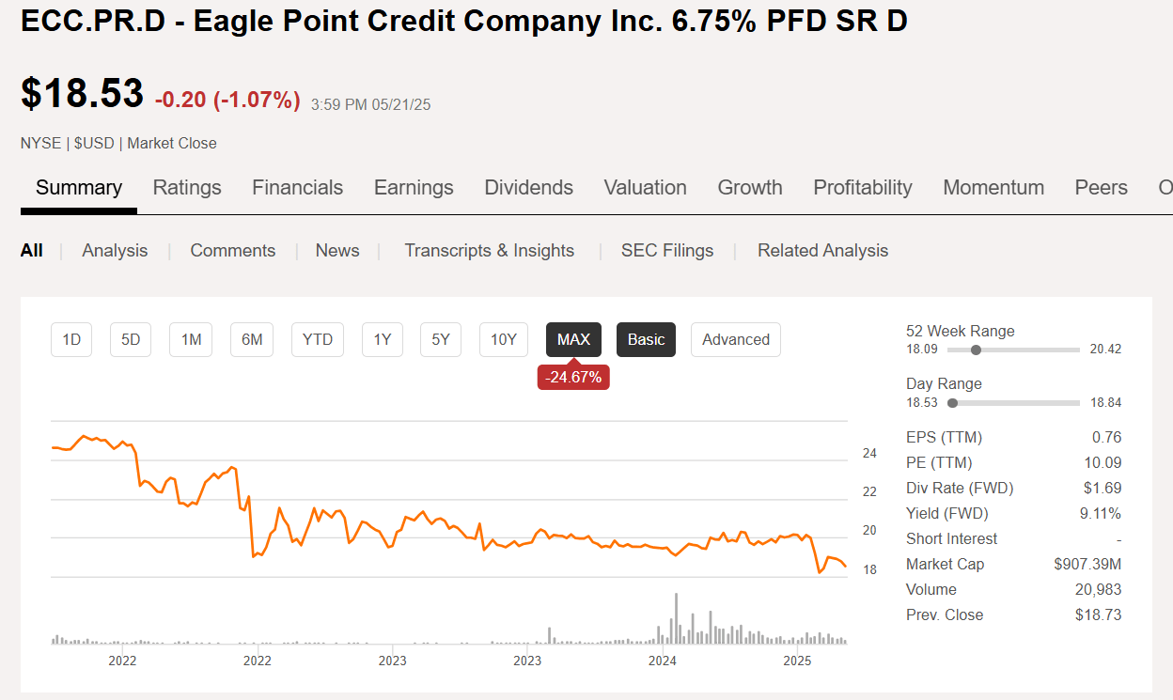This screenshot has width=1173, height=700.
Task: Open the Ratings tab
Action: 186,187
